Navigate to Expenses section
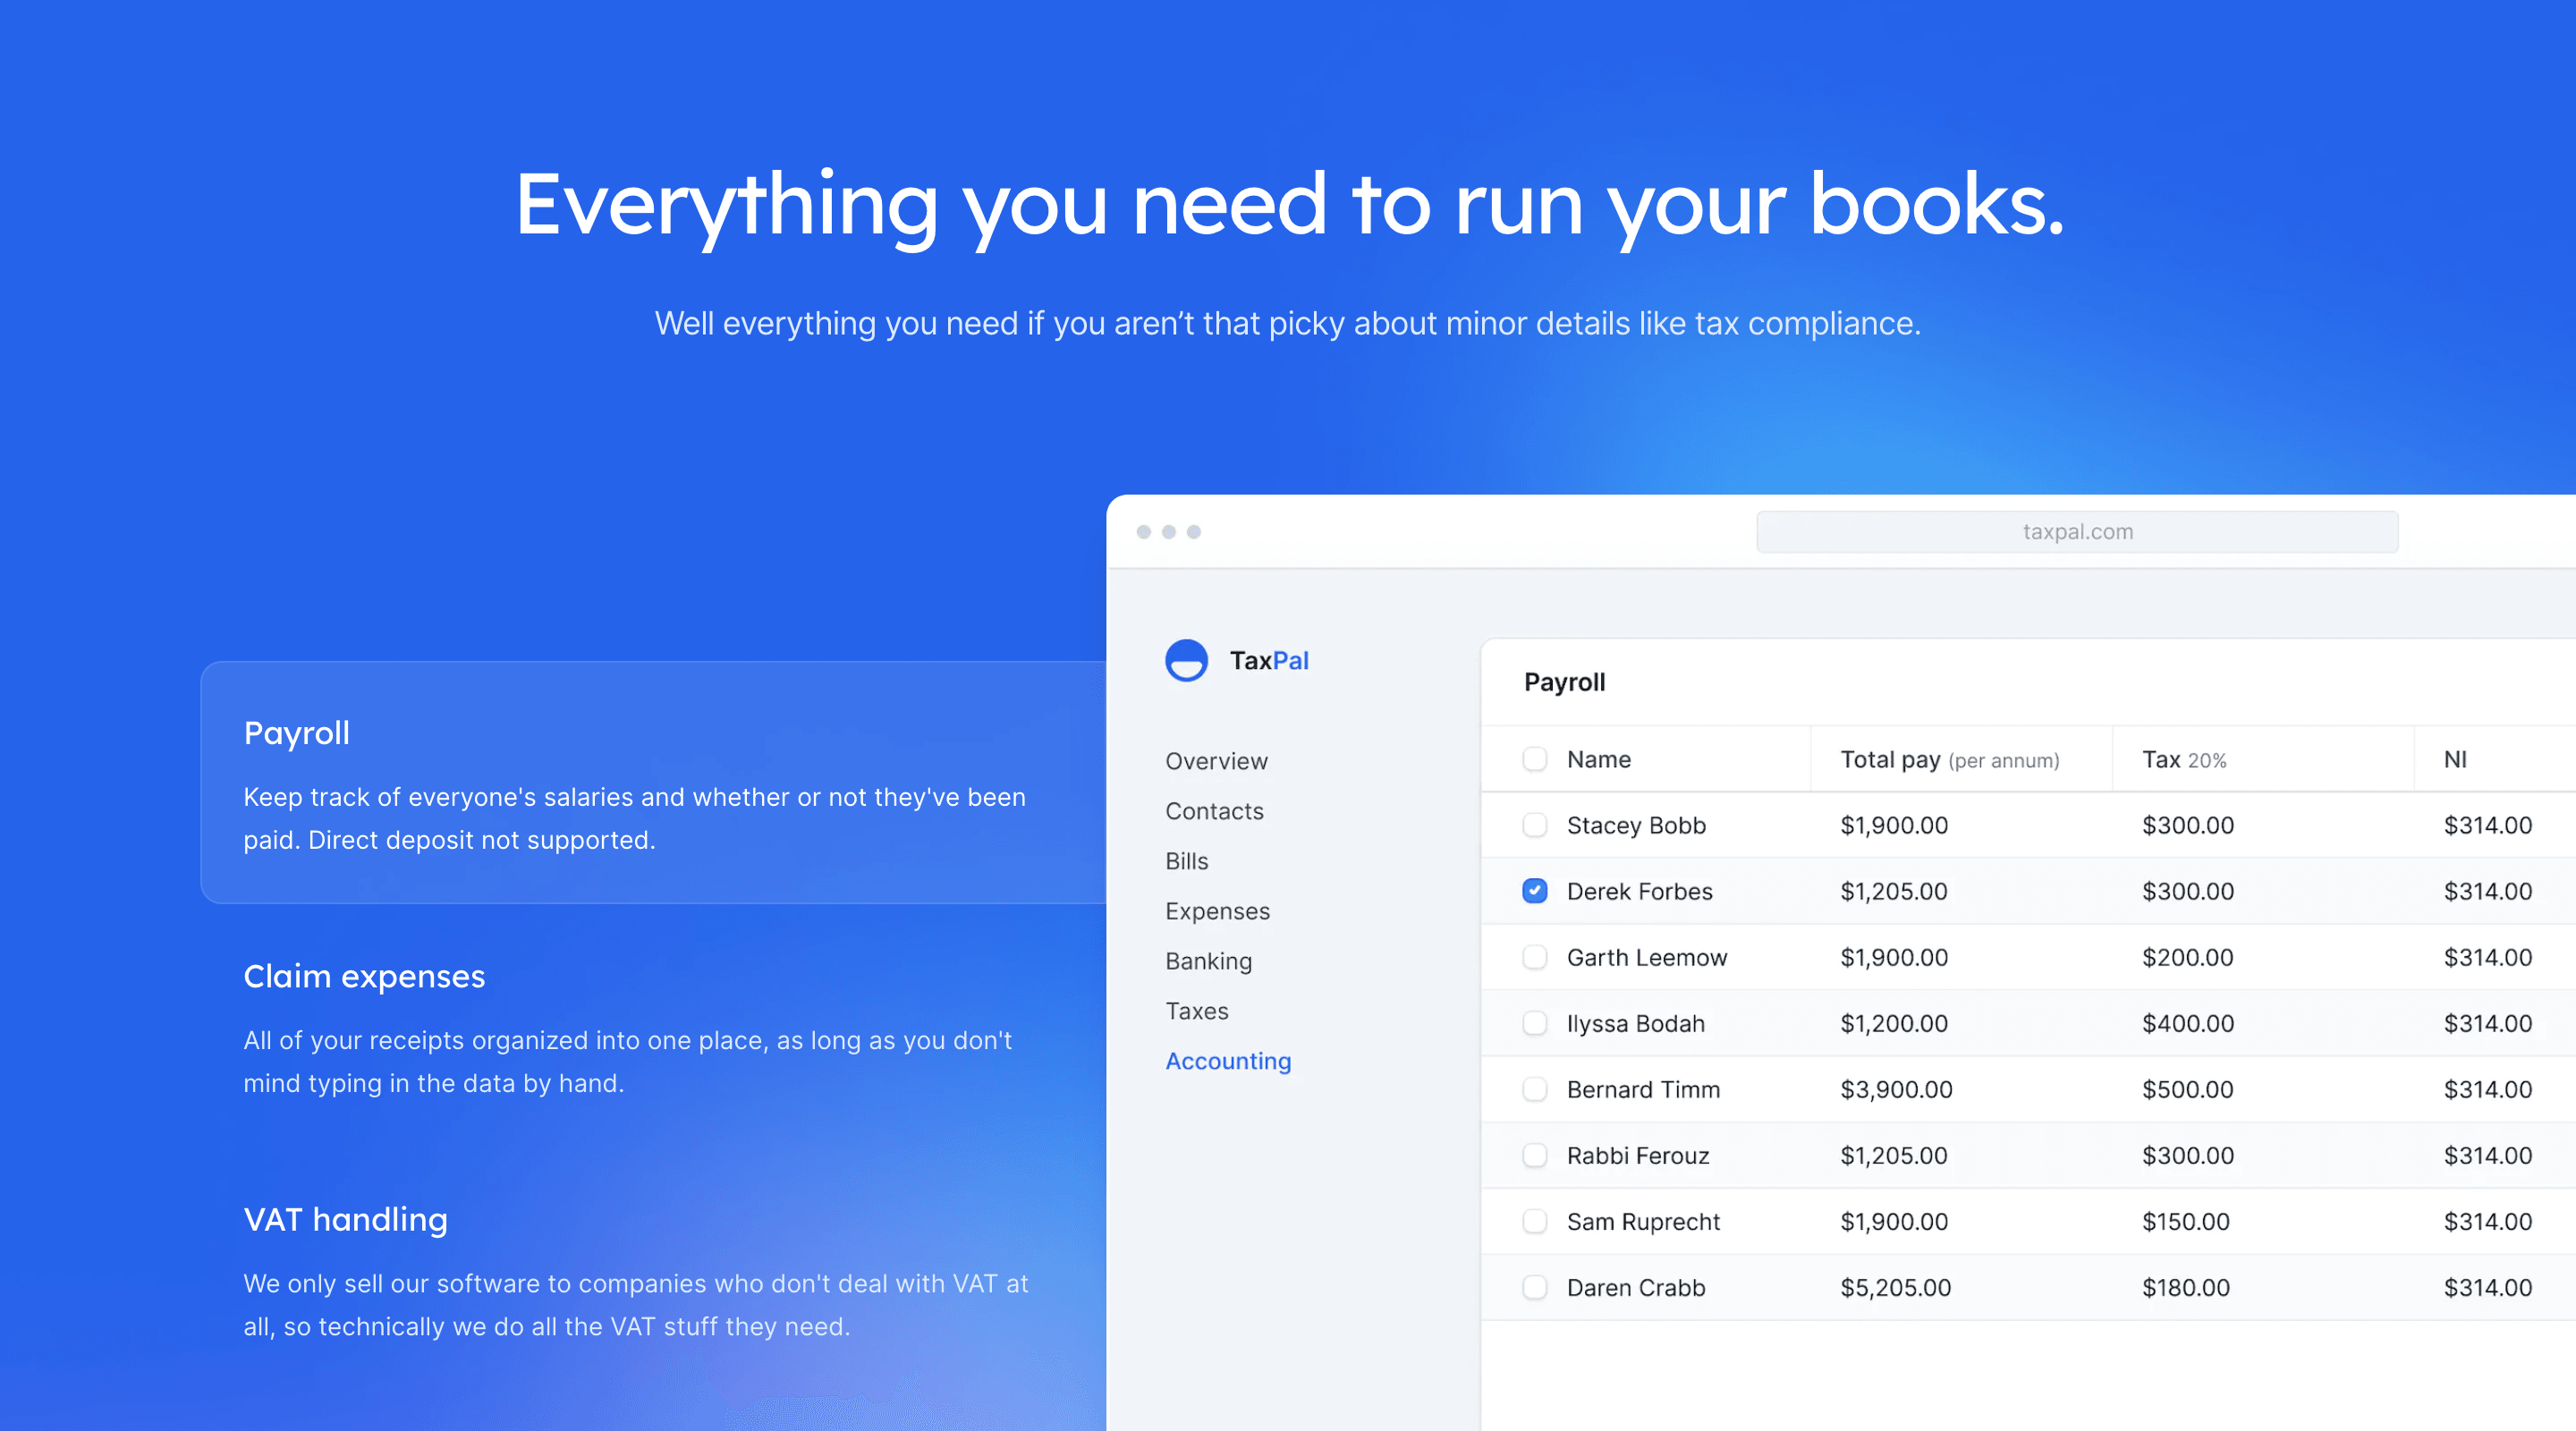 (x=1217, y=911)
